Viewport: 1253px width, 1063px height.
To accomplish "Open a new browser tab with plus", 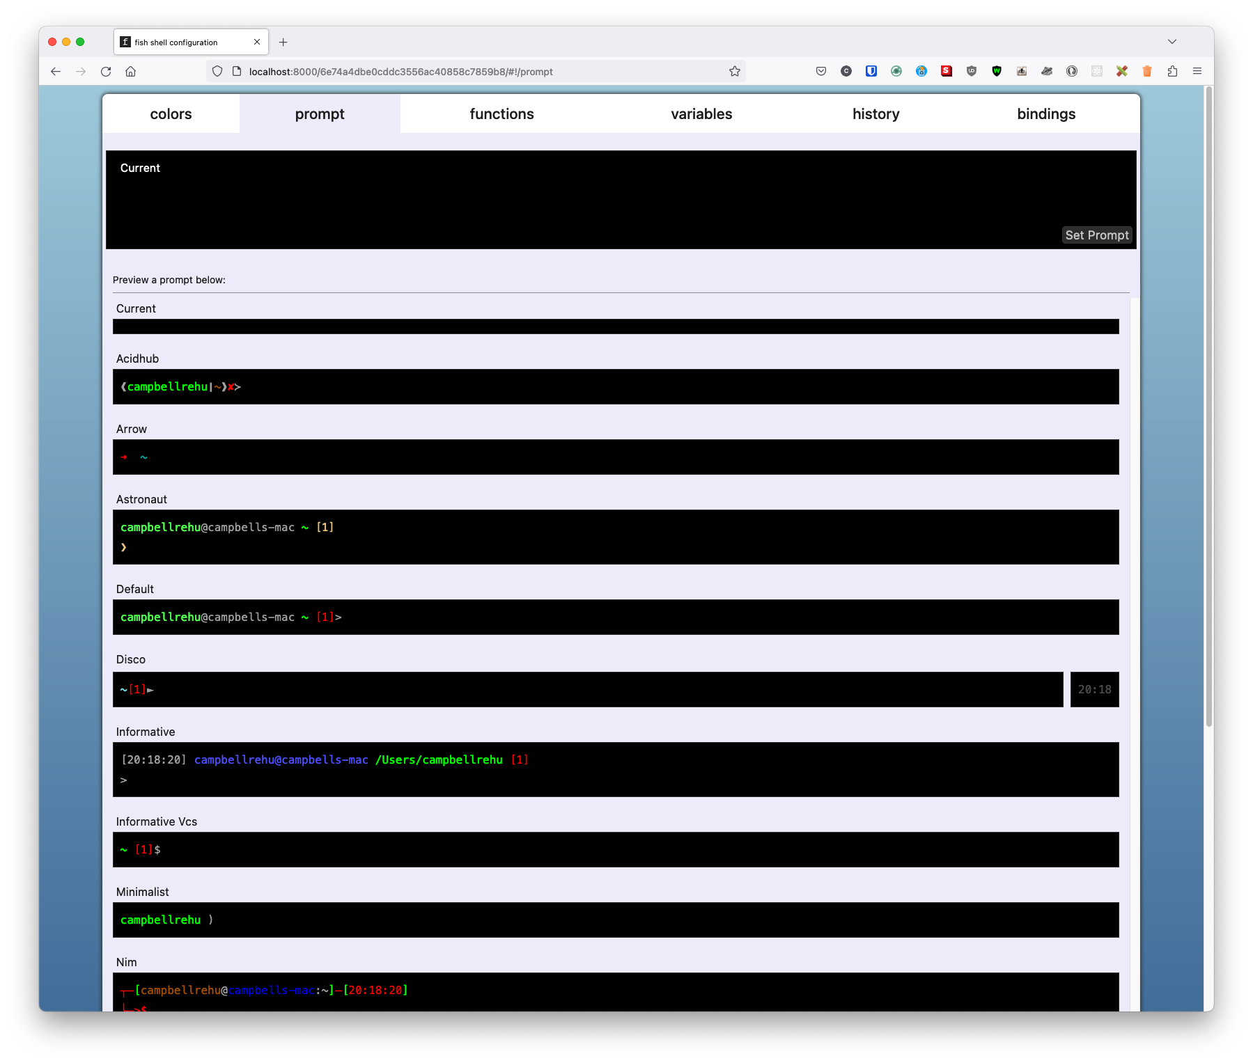I will [x=283, y=42].
